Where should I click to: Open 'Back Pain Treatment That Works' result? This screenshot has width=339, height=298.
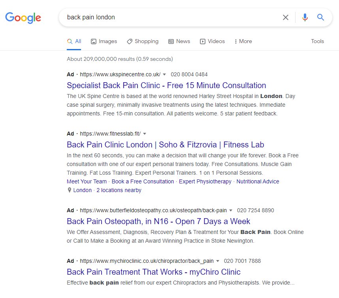(154, 272)
